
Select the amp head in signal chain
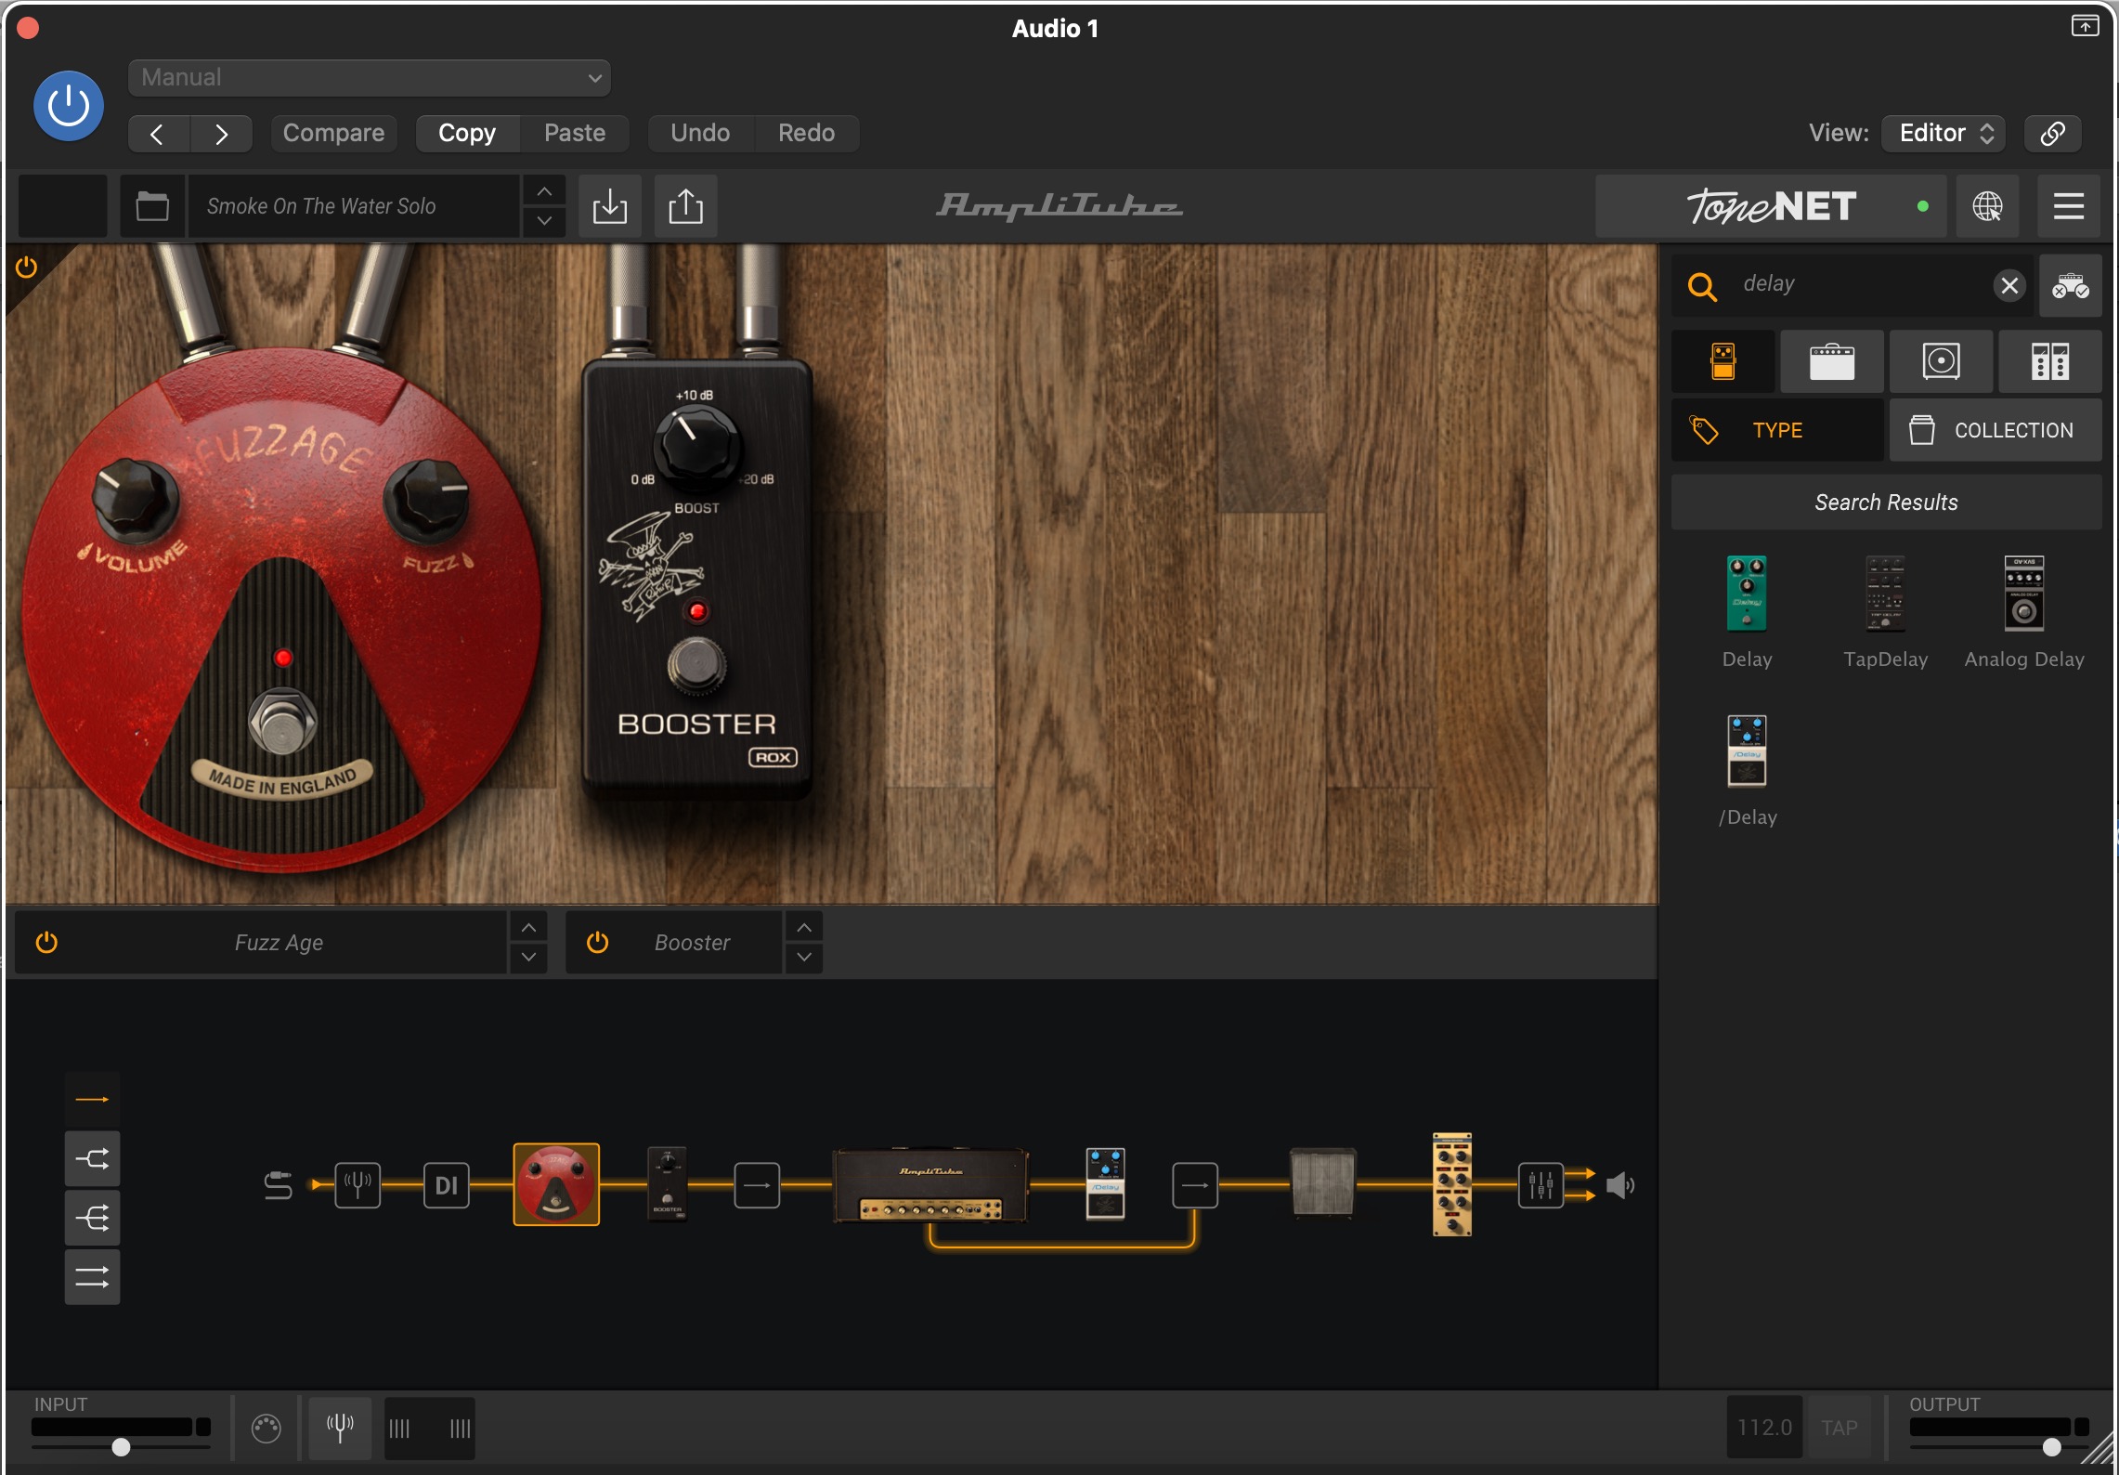pyautogui.click(x=931, y=1185)
